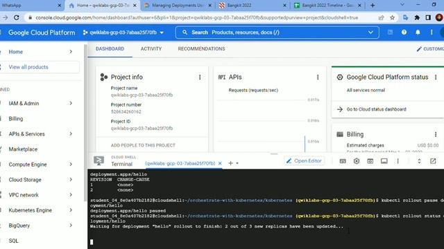Expand the Cloud Storage submenu

click(71, 179)
